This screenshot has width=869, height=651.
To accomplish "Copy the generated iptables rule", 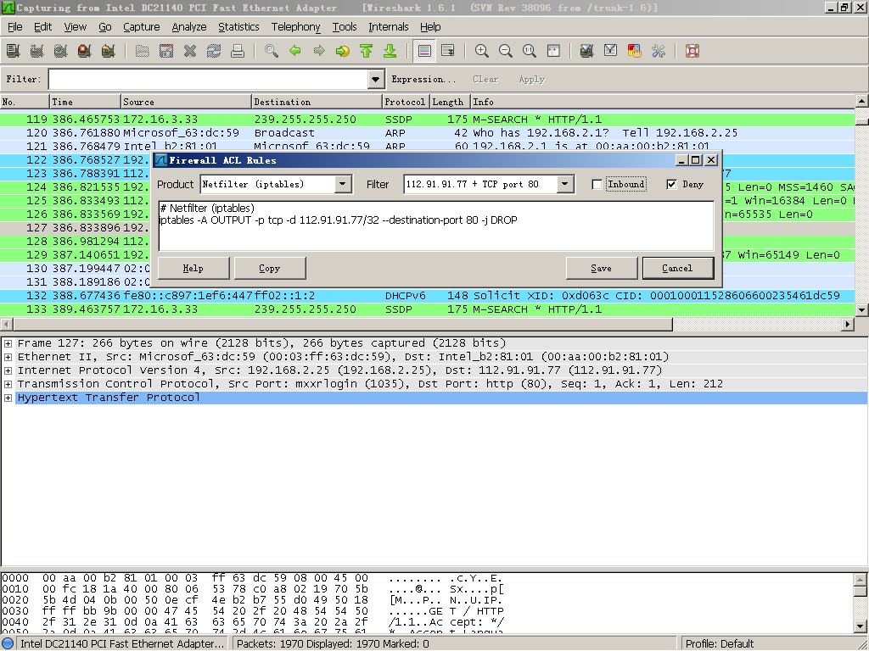I will [270, 268].
